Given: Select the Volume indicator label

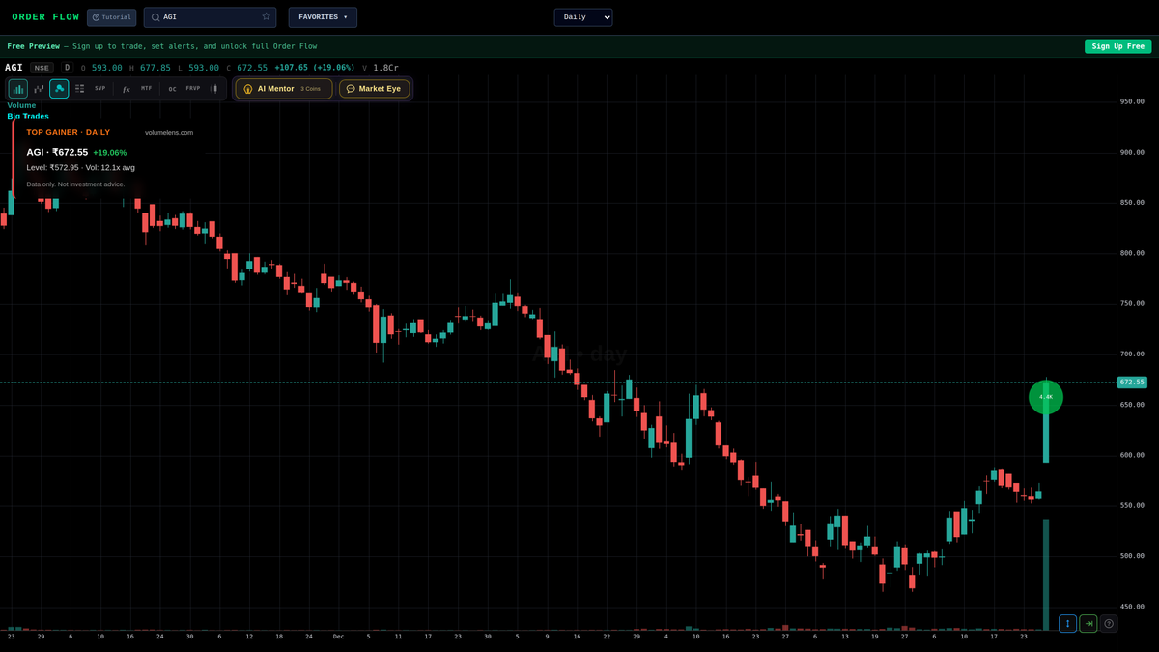Looking at the screenshot, I should [x=21, y=105].
